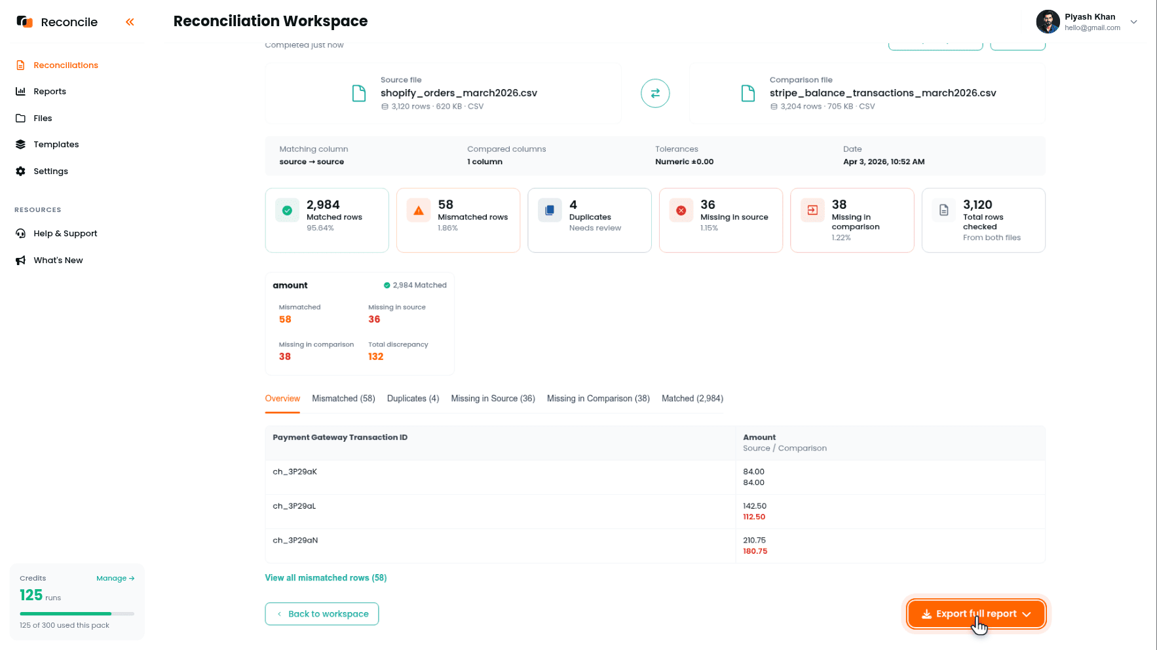The image size is (1157, 650).
Task: Collapse the sidebar with double chevron
Action: click(x=130, y=22)
